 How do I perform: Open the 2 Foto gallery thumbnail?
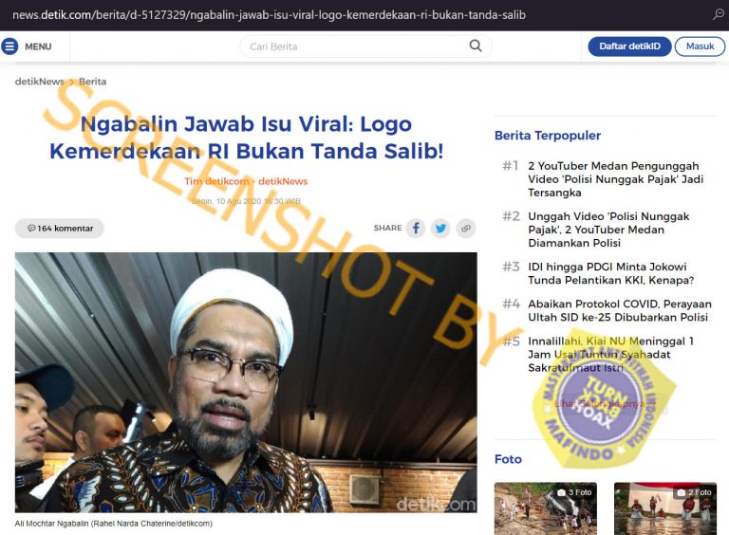tap(665, 508)
